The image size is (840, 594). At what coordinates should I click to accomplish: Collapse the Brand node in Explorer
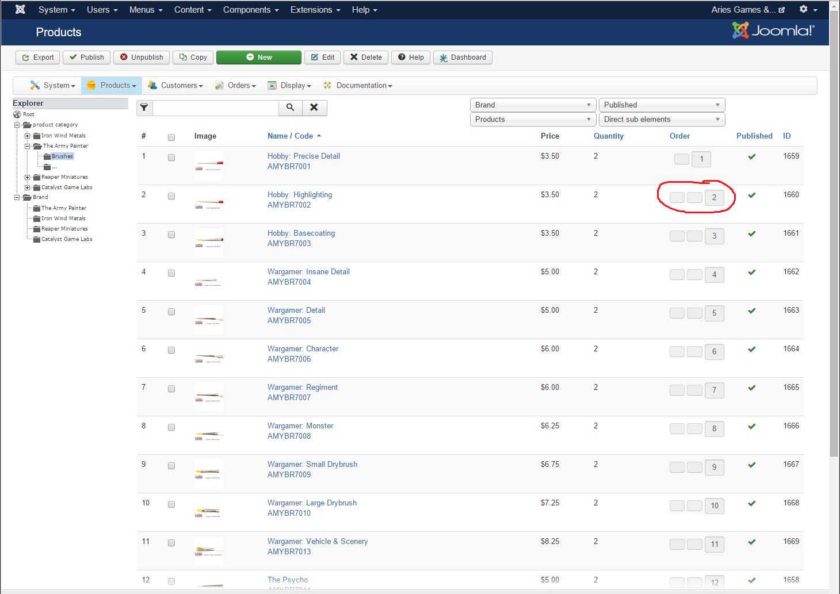[x=17, y=197]
